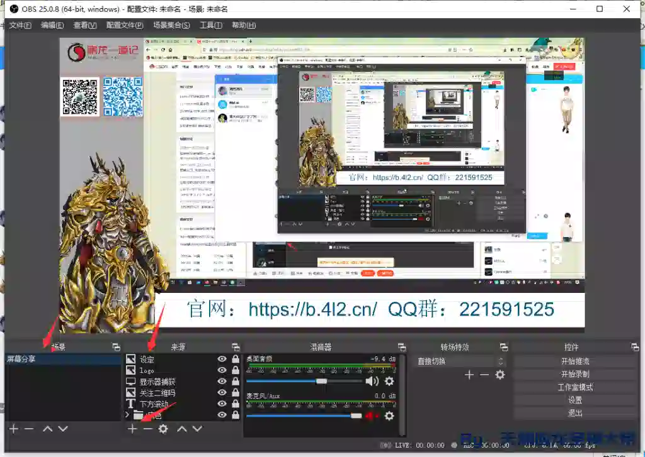Click the 开始推流 button
645x457 pixels.
coord(575,361)
